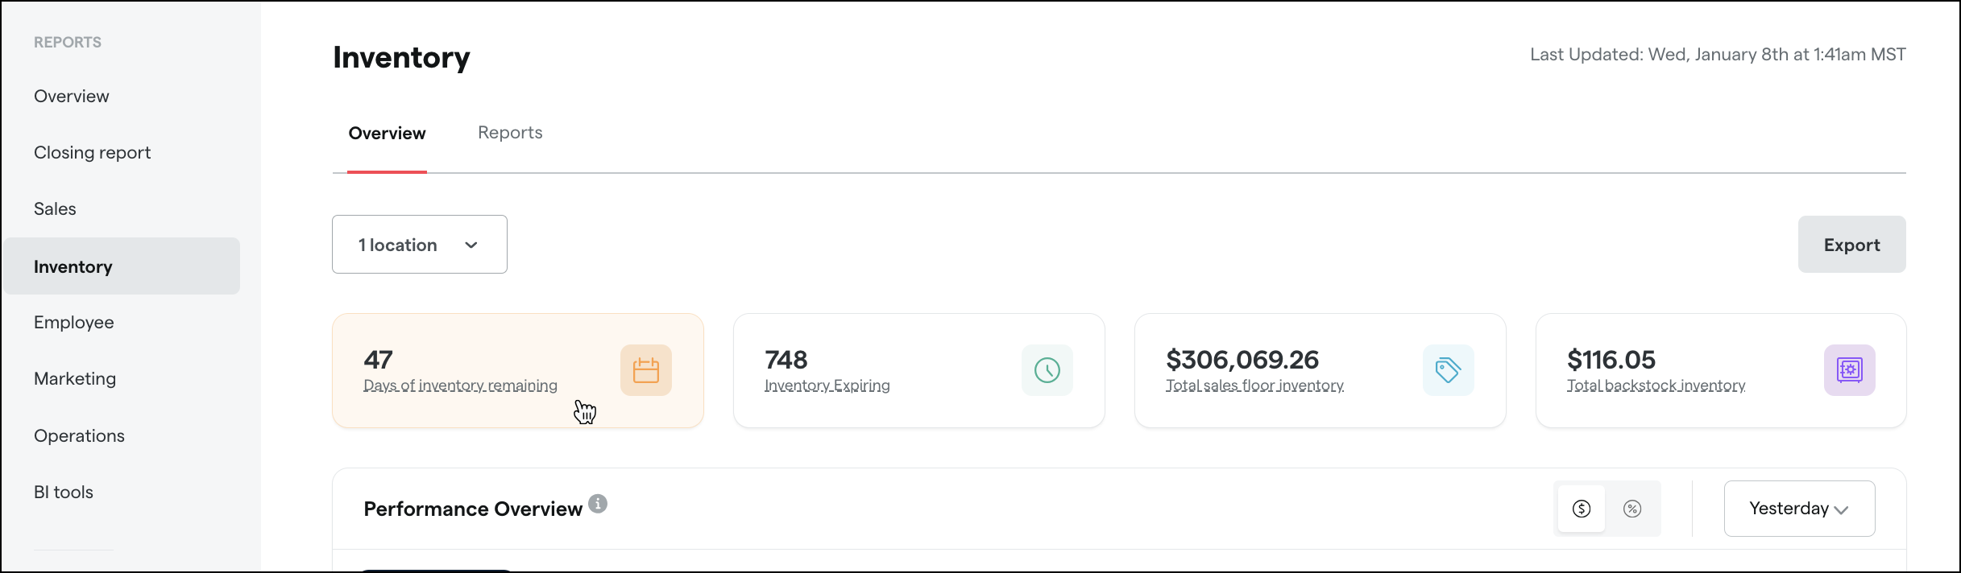Click Total sales floor inventory card
Viewport: 1961px width, 573px height.
tap(1320, 370)
